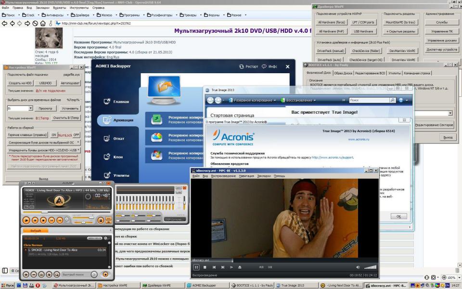462x289 pixels.
Task: Go to home page in Opera toolbar
Action: click(x=43, y=23)
